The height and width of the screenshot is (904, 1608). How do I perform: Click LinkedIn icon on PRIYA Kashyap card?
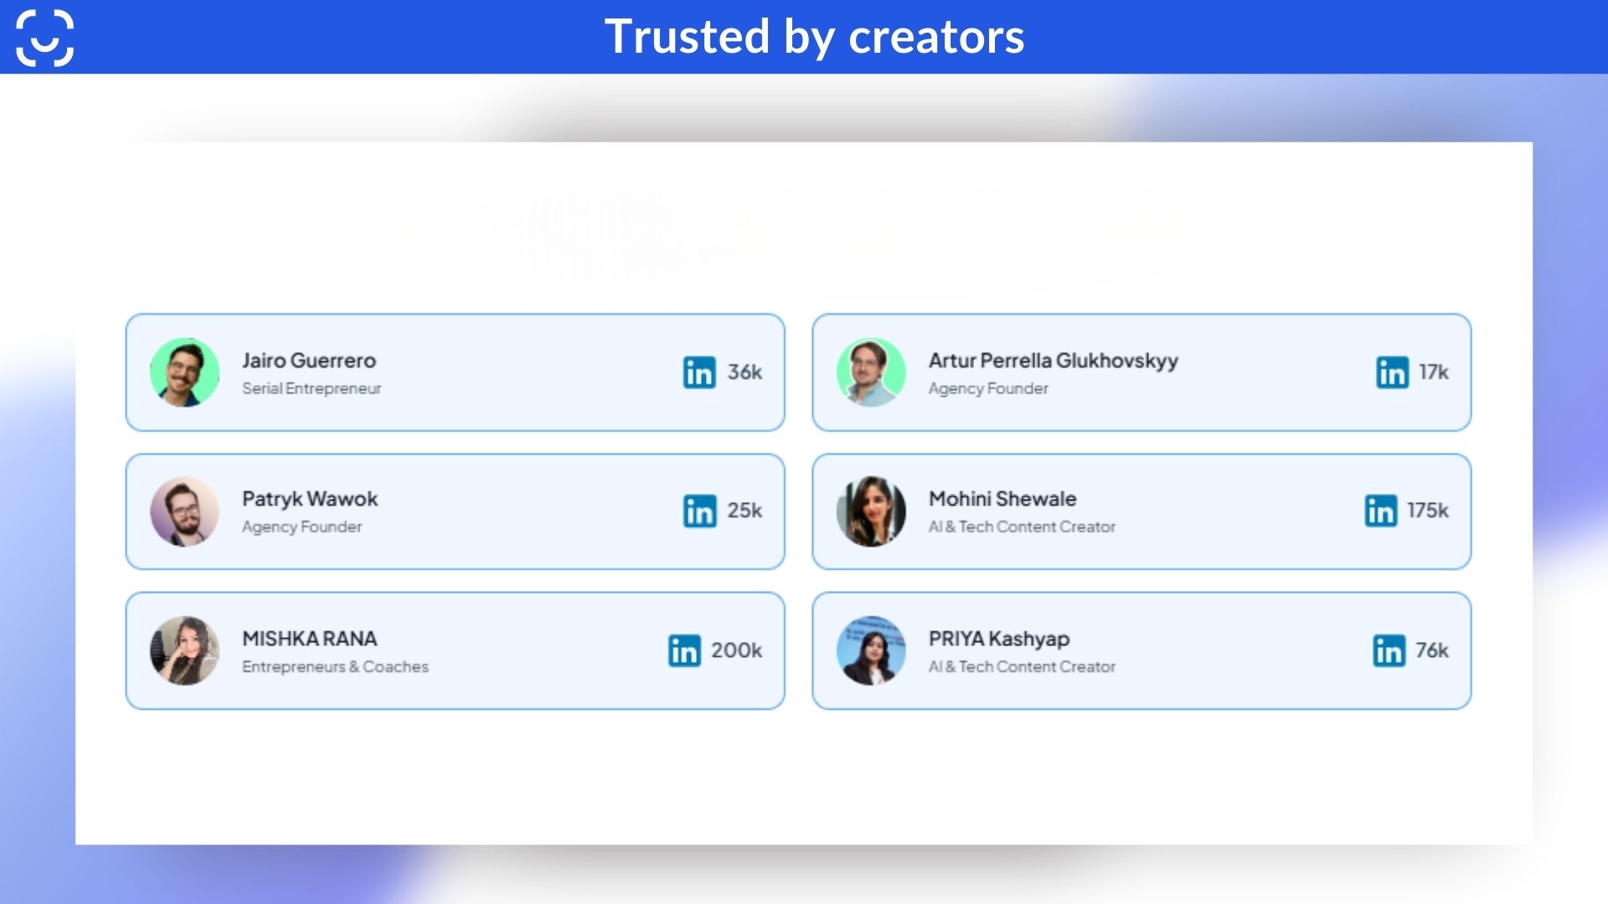pos(1389,650)
